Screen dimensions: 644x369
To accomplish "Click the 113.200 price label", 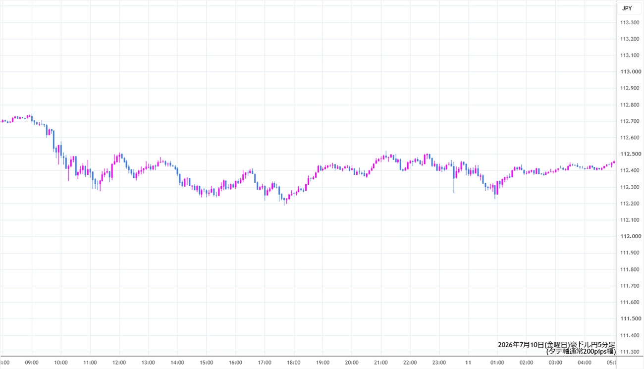I will coord(629,39).
